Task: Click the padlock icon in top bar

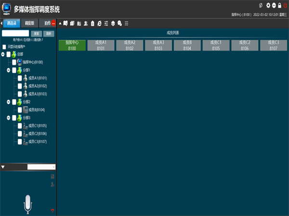Action: pyautogui.click(x=279, y=5)
